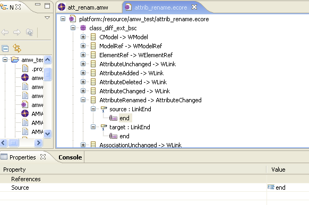
Task: Expand AssociationUnchanged -> WLink class
Action: coord(83,145)
